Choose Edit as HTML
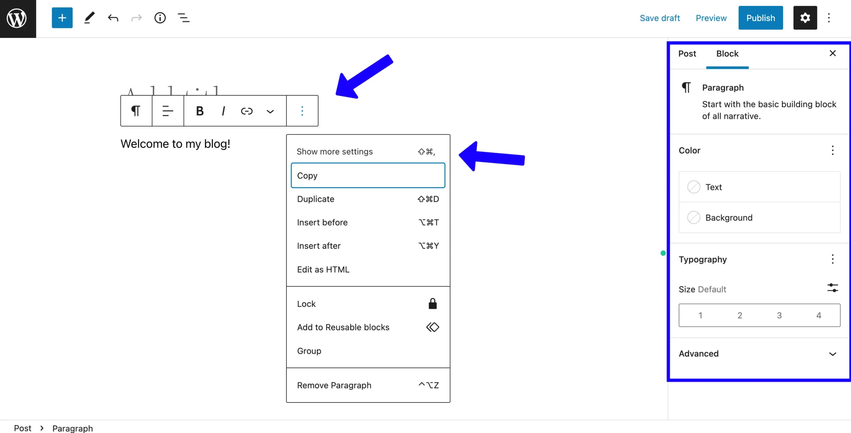 click(x=368, y=269)
